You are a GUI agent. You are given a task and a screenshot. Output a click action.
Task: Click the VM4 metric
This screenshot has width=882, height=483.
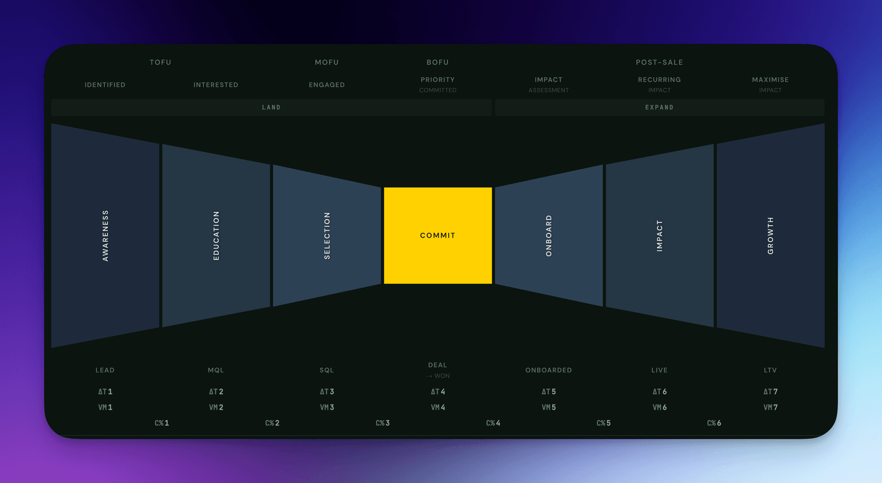pos(438,407)
